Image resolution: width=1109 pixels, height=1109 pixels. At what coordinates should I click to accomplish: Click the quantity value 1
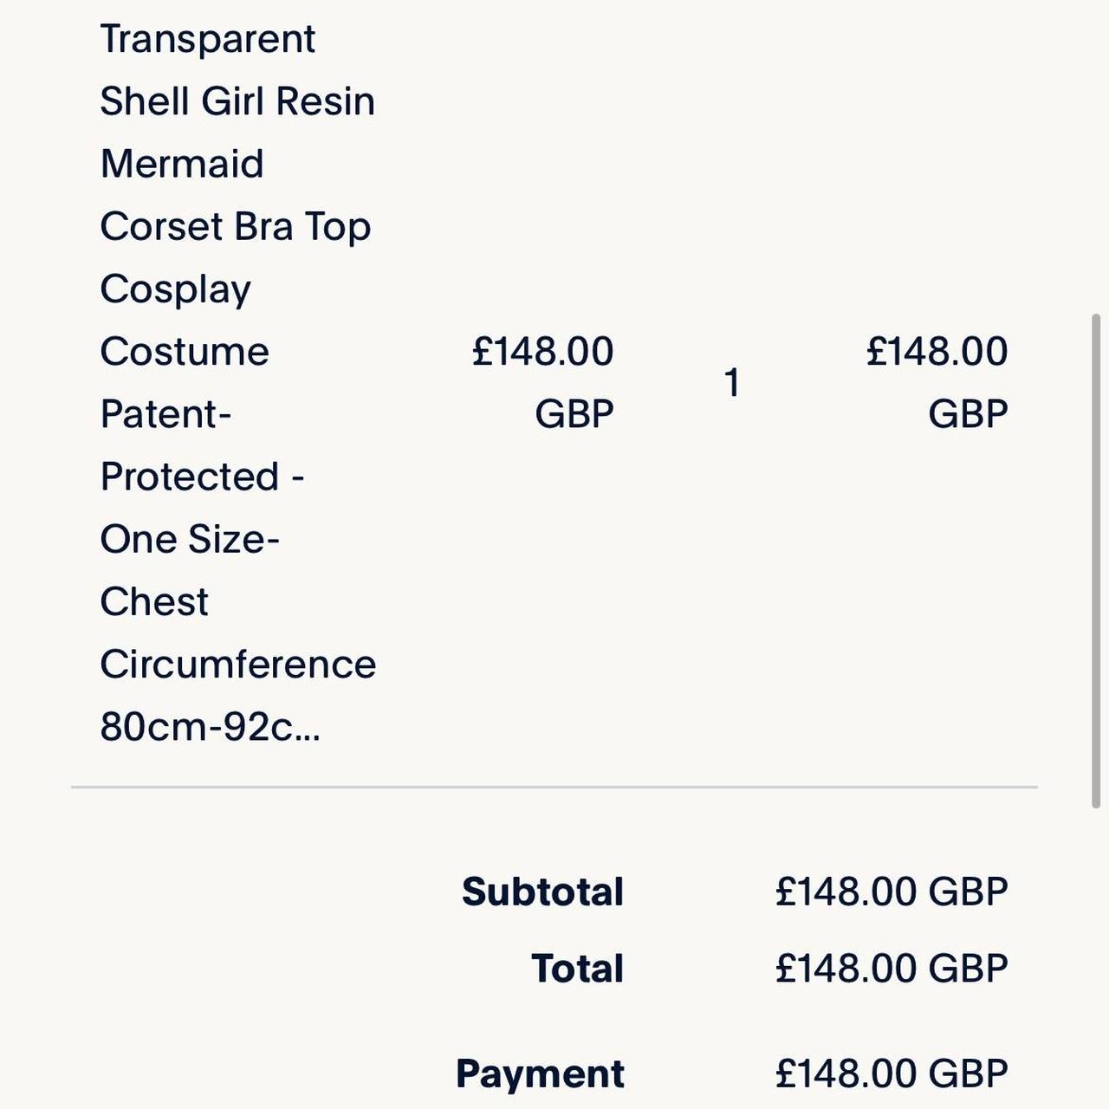click(732, 383)
